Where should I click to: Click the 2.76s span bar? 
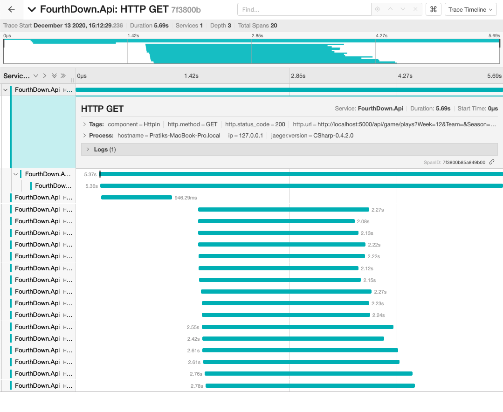coord(309,373)
